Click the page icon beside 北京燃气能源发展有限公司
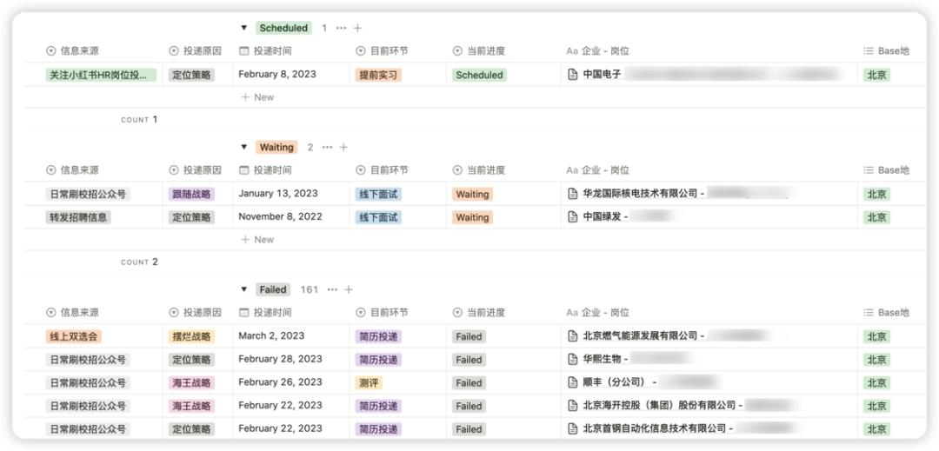The height and width of the screenshot is (451, 939). pyautogui.click(x=572, y=336)
